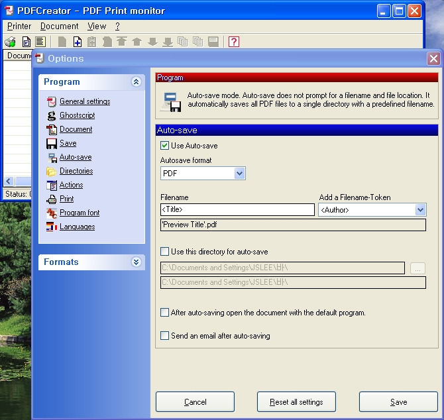The image size is (444, 420).
Task: Click the red question mark help icon
Action: coord(234,42)
